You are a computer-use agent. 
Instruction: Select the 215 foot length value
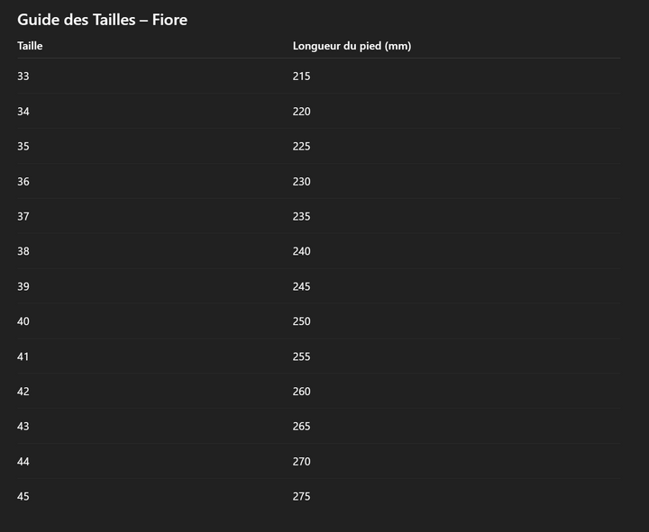point(301,77)
